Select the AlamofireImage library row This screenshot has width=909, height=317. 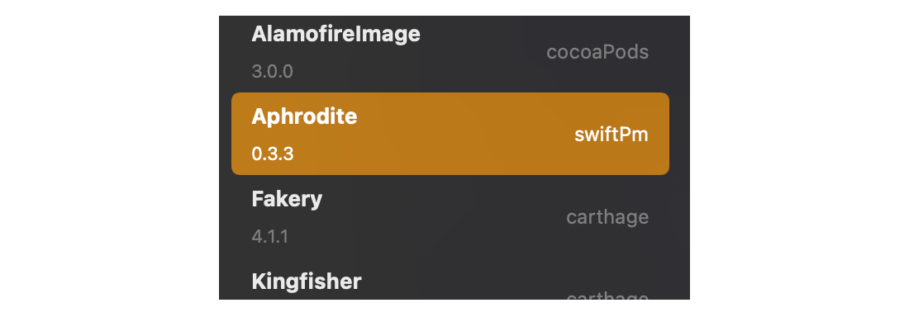[x=450, y=52]
